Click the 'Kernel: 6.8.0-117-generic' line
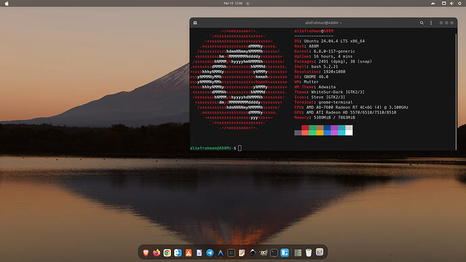Screen dimensions: 466x262 tap(325, 51)
